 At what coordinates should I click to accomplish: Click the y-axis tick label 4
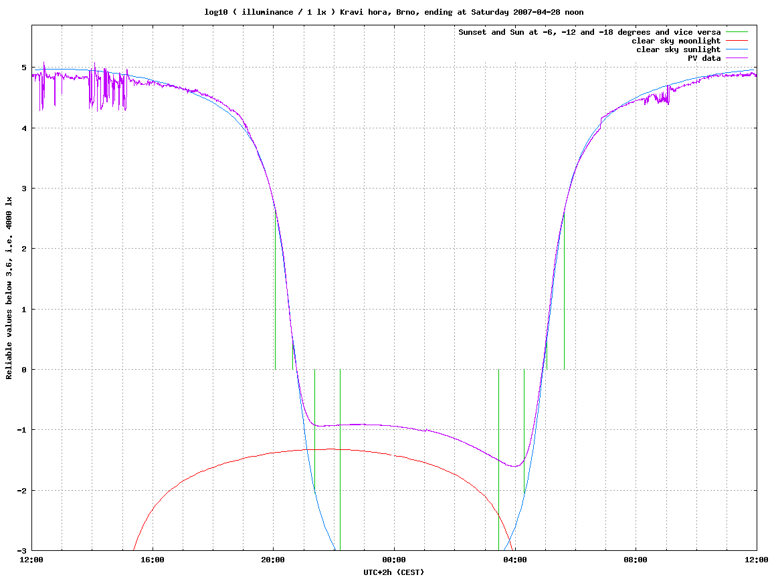(x=24, y=128)
